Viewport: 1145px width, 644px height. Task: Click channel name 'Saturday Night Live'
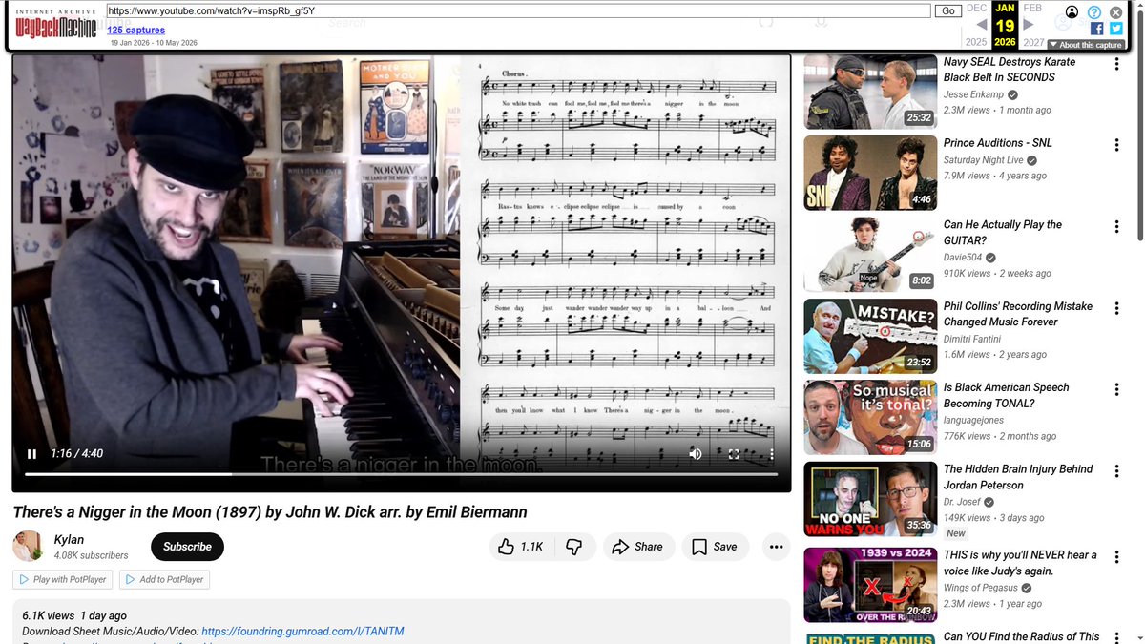pos(983,160)
